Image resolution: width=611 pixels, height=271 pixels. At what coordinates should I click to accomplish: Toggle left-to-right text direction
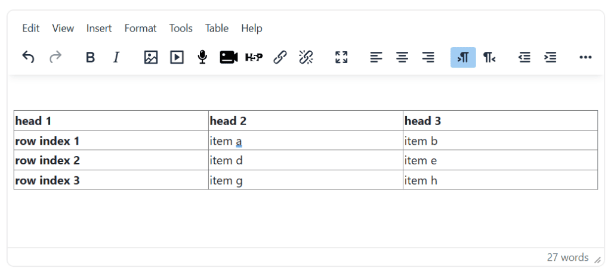coord(463,57)
